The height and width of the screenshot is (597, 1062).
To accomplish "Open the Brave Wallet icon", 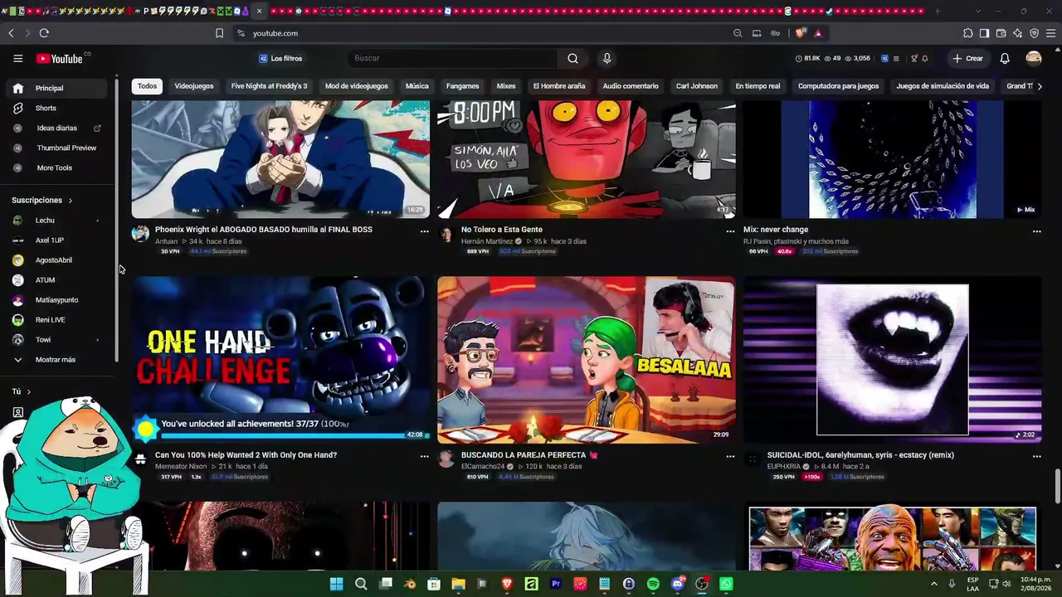I will pos(1001,33).
